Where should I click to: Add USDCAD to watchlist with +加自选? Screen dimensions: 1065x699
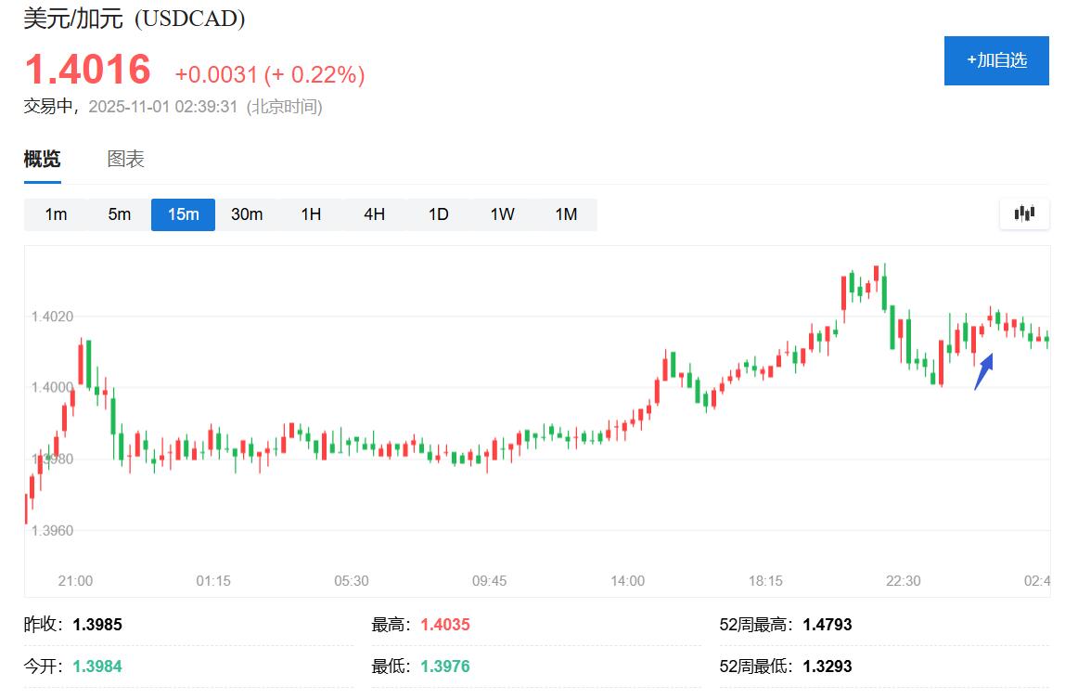[996, 60]
